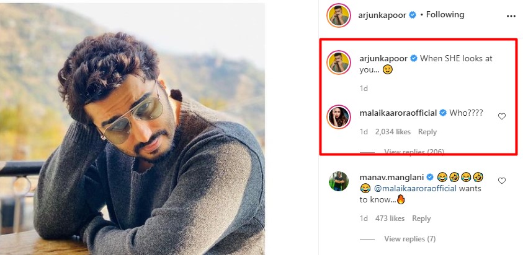Open the three-dot more options menu
This screenshot has width=523, height=255.
[x=510, y=15]
